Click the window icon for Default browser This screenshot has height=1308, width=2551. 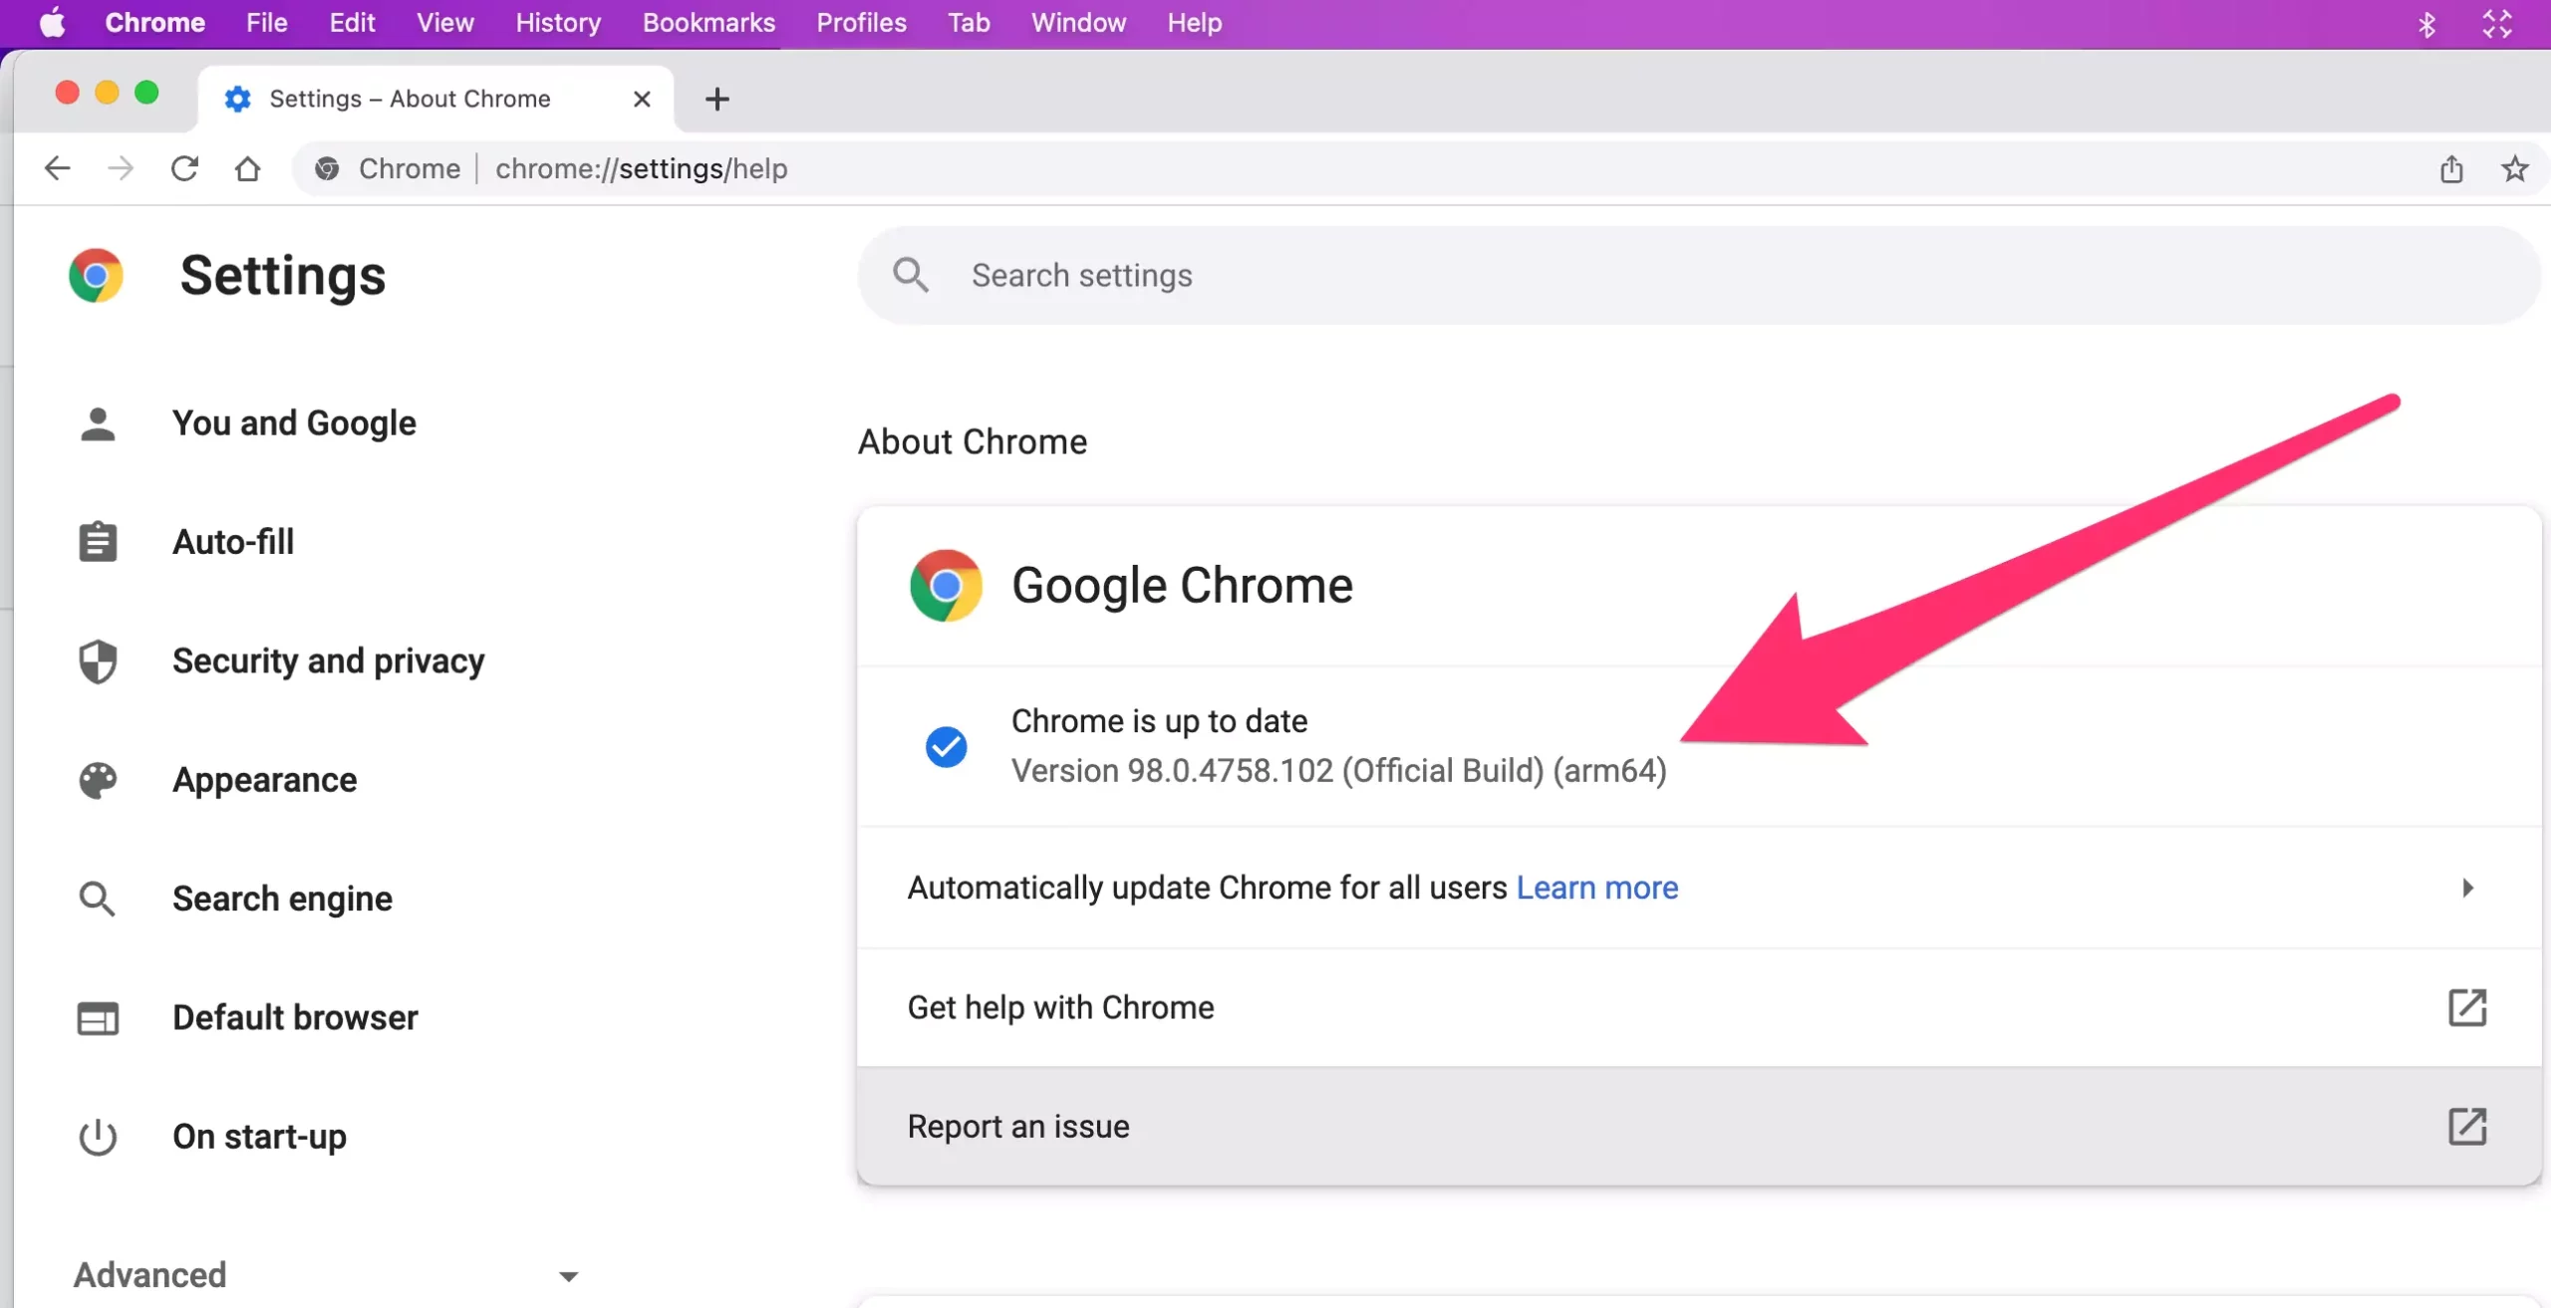pos(98,1018)
